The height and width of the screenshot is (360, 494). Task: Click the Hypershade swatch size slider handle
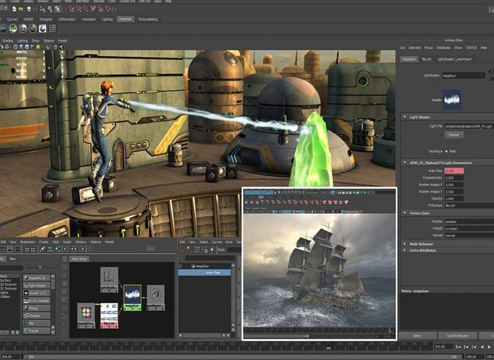(40, 268)
